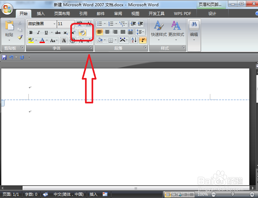Switch to the 邮件 (Mailings) tab
This screenshot has width=258, height=198.
pyautogui.click(x=101, y=13)
